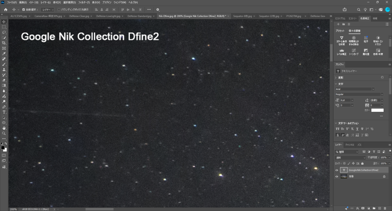Open options bar gear settings
Image resolution: width=392 pixels, height=211 pixels.
pyautogui.click(x=158, y=10)
